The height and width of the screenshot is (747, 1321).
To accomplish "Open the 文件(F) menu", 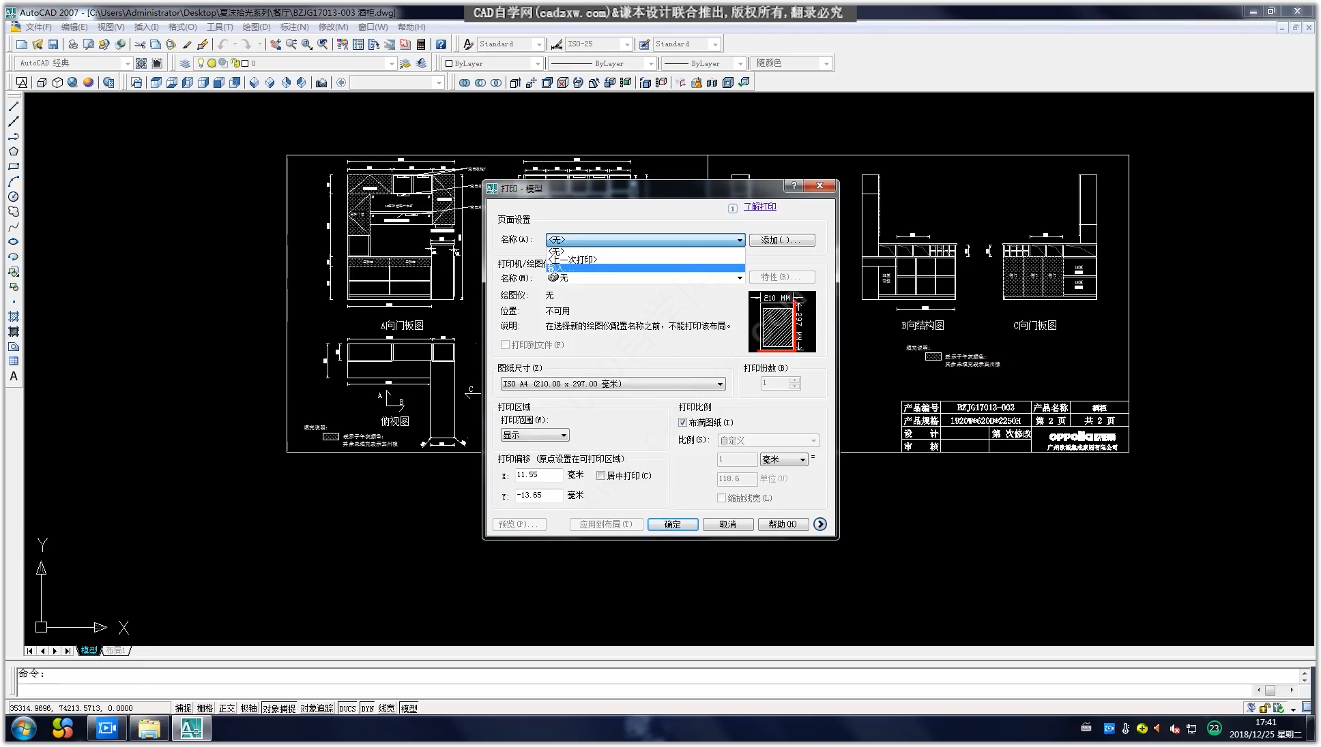I will click(38, 27).
